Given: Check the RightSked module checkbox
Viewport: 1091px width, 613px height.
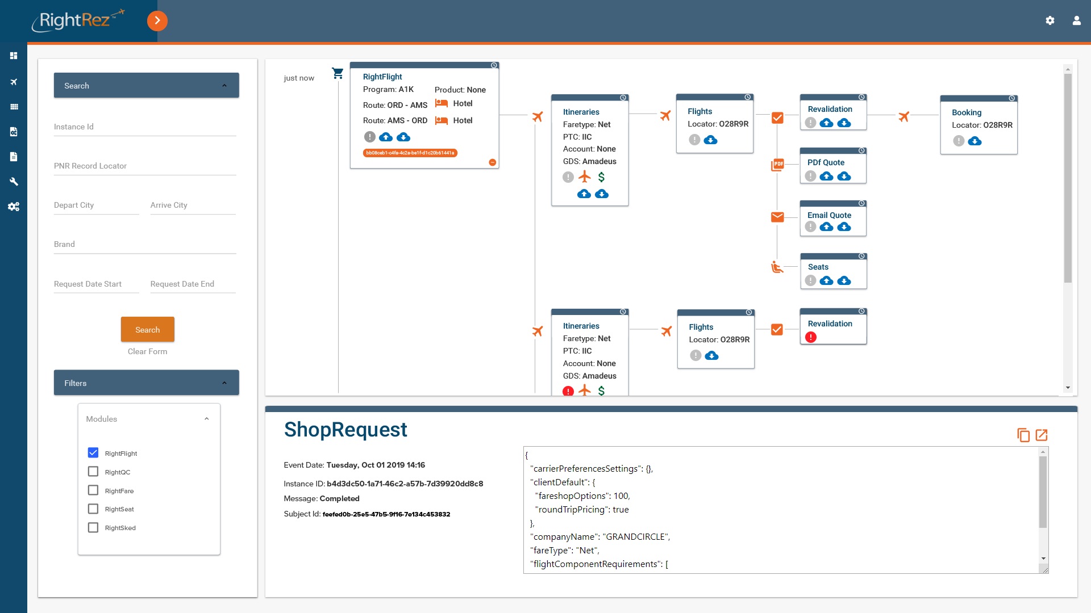Looking at the screenshot, I should [93, 527].
